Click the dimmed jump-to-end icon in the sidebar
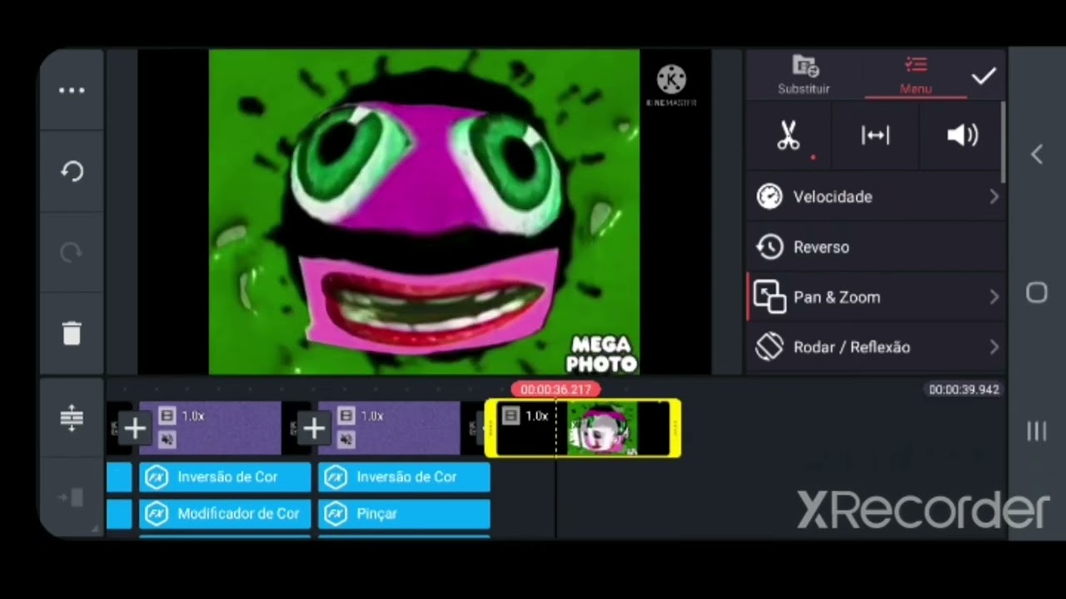Viewport: 1066px width, 599px height. coord(72,498)
